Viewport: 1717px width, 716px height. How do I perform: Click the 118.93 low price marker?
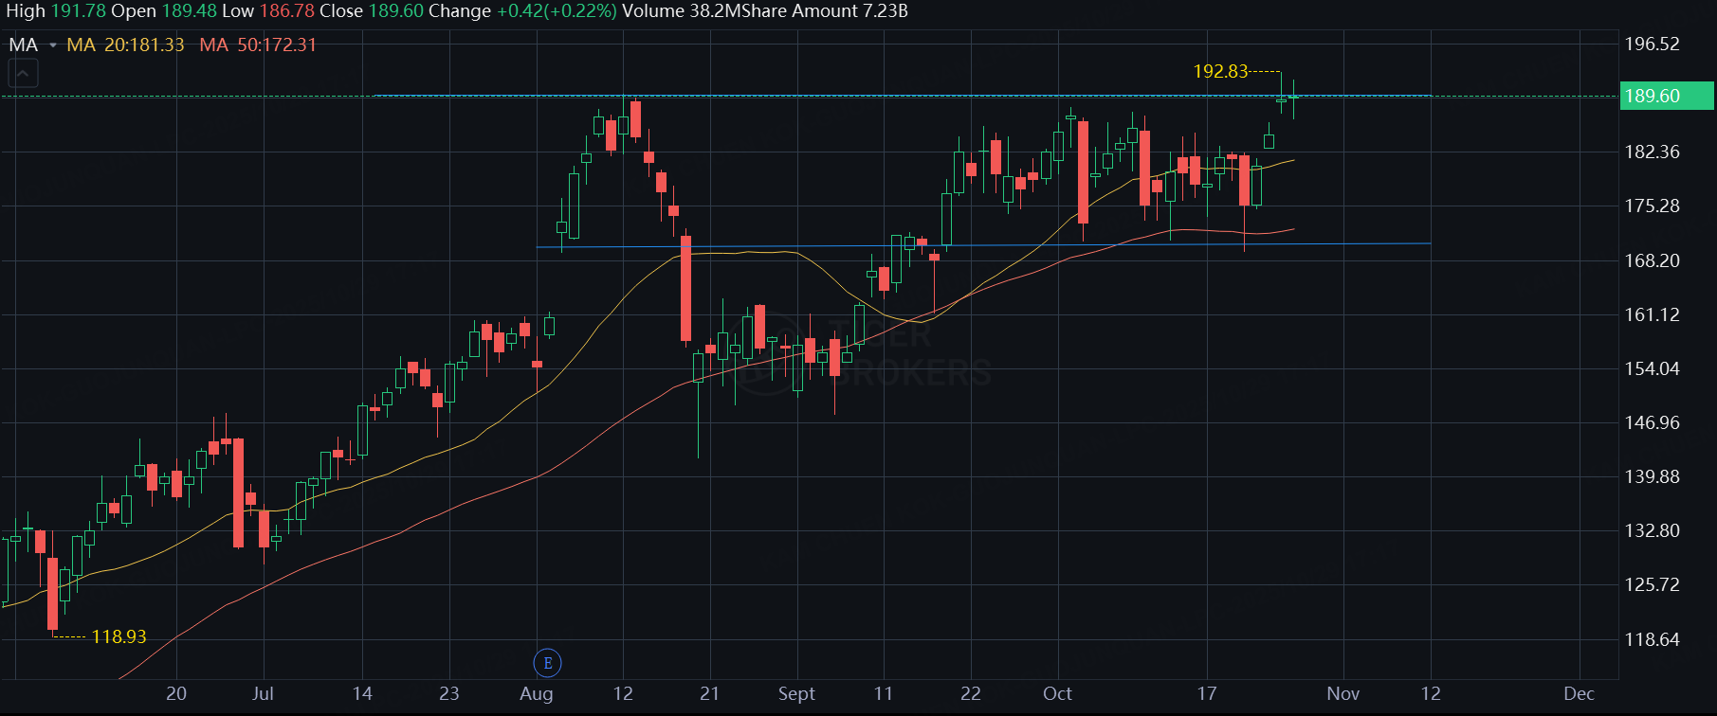click(x=119, y=636)
